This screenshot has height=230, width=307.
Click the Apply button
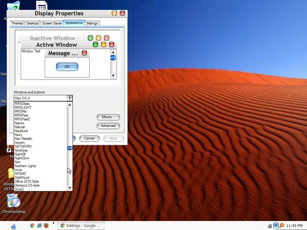pos(114,138)
